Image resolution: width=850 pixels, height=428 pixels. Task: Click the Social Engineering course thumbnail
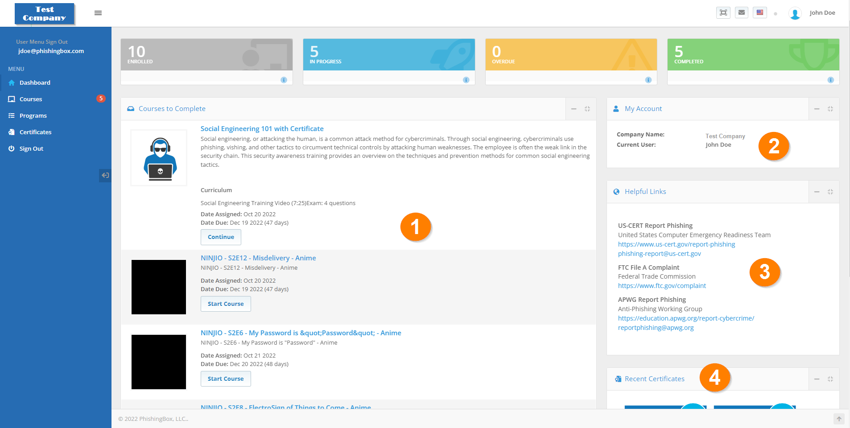(159, 158)
